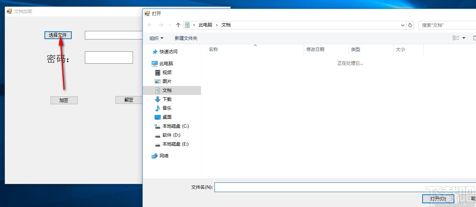Click the 密码 password input field
Screen dimensions: 476x207
109,57
